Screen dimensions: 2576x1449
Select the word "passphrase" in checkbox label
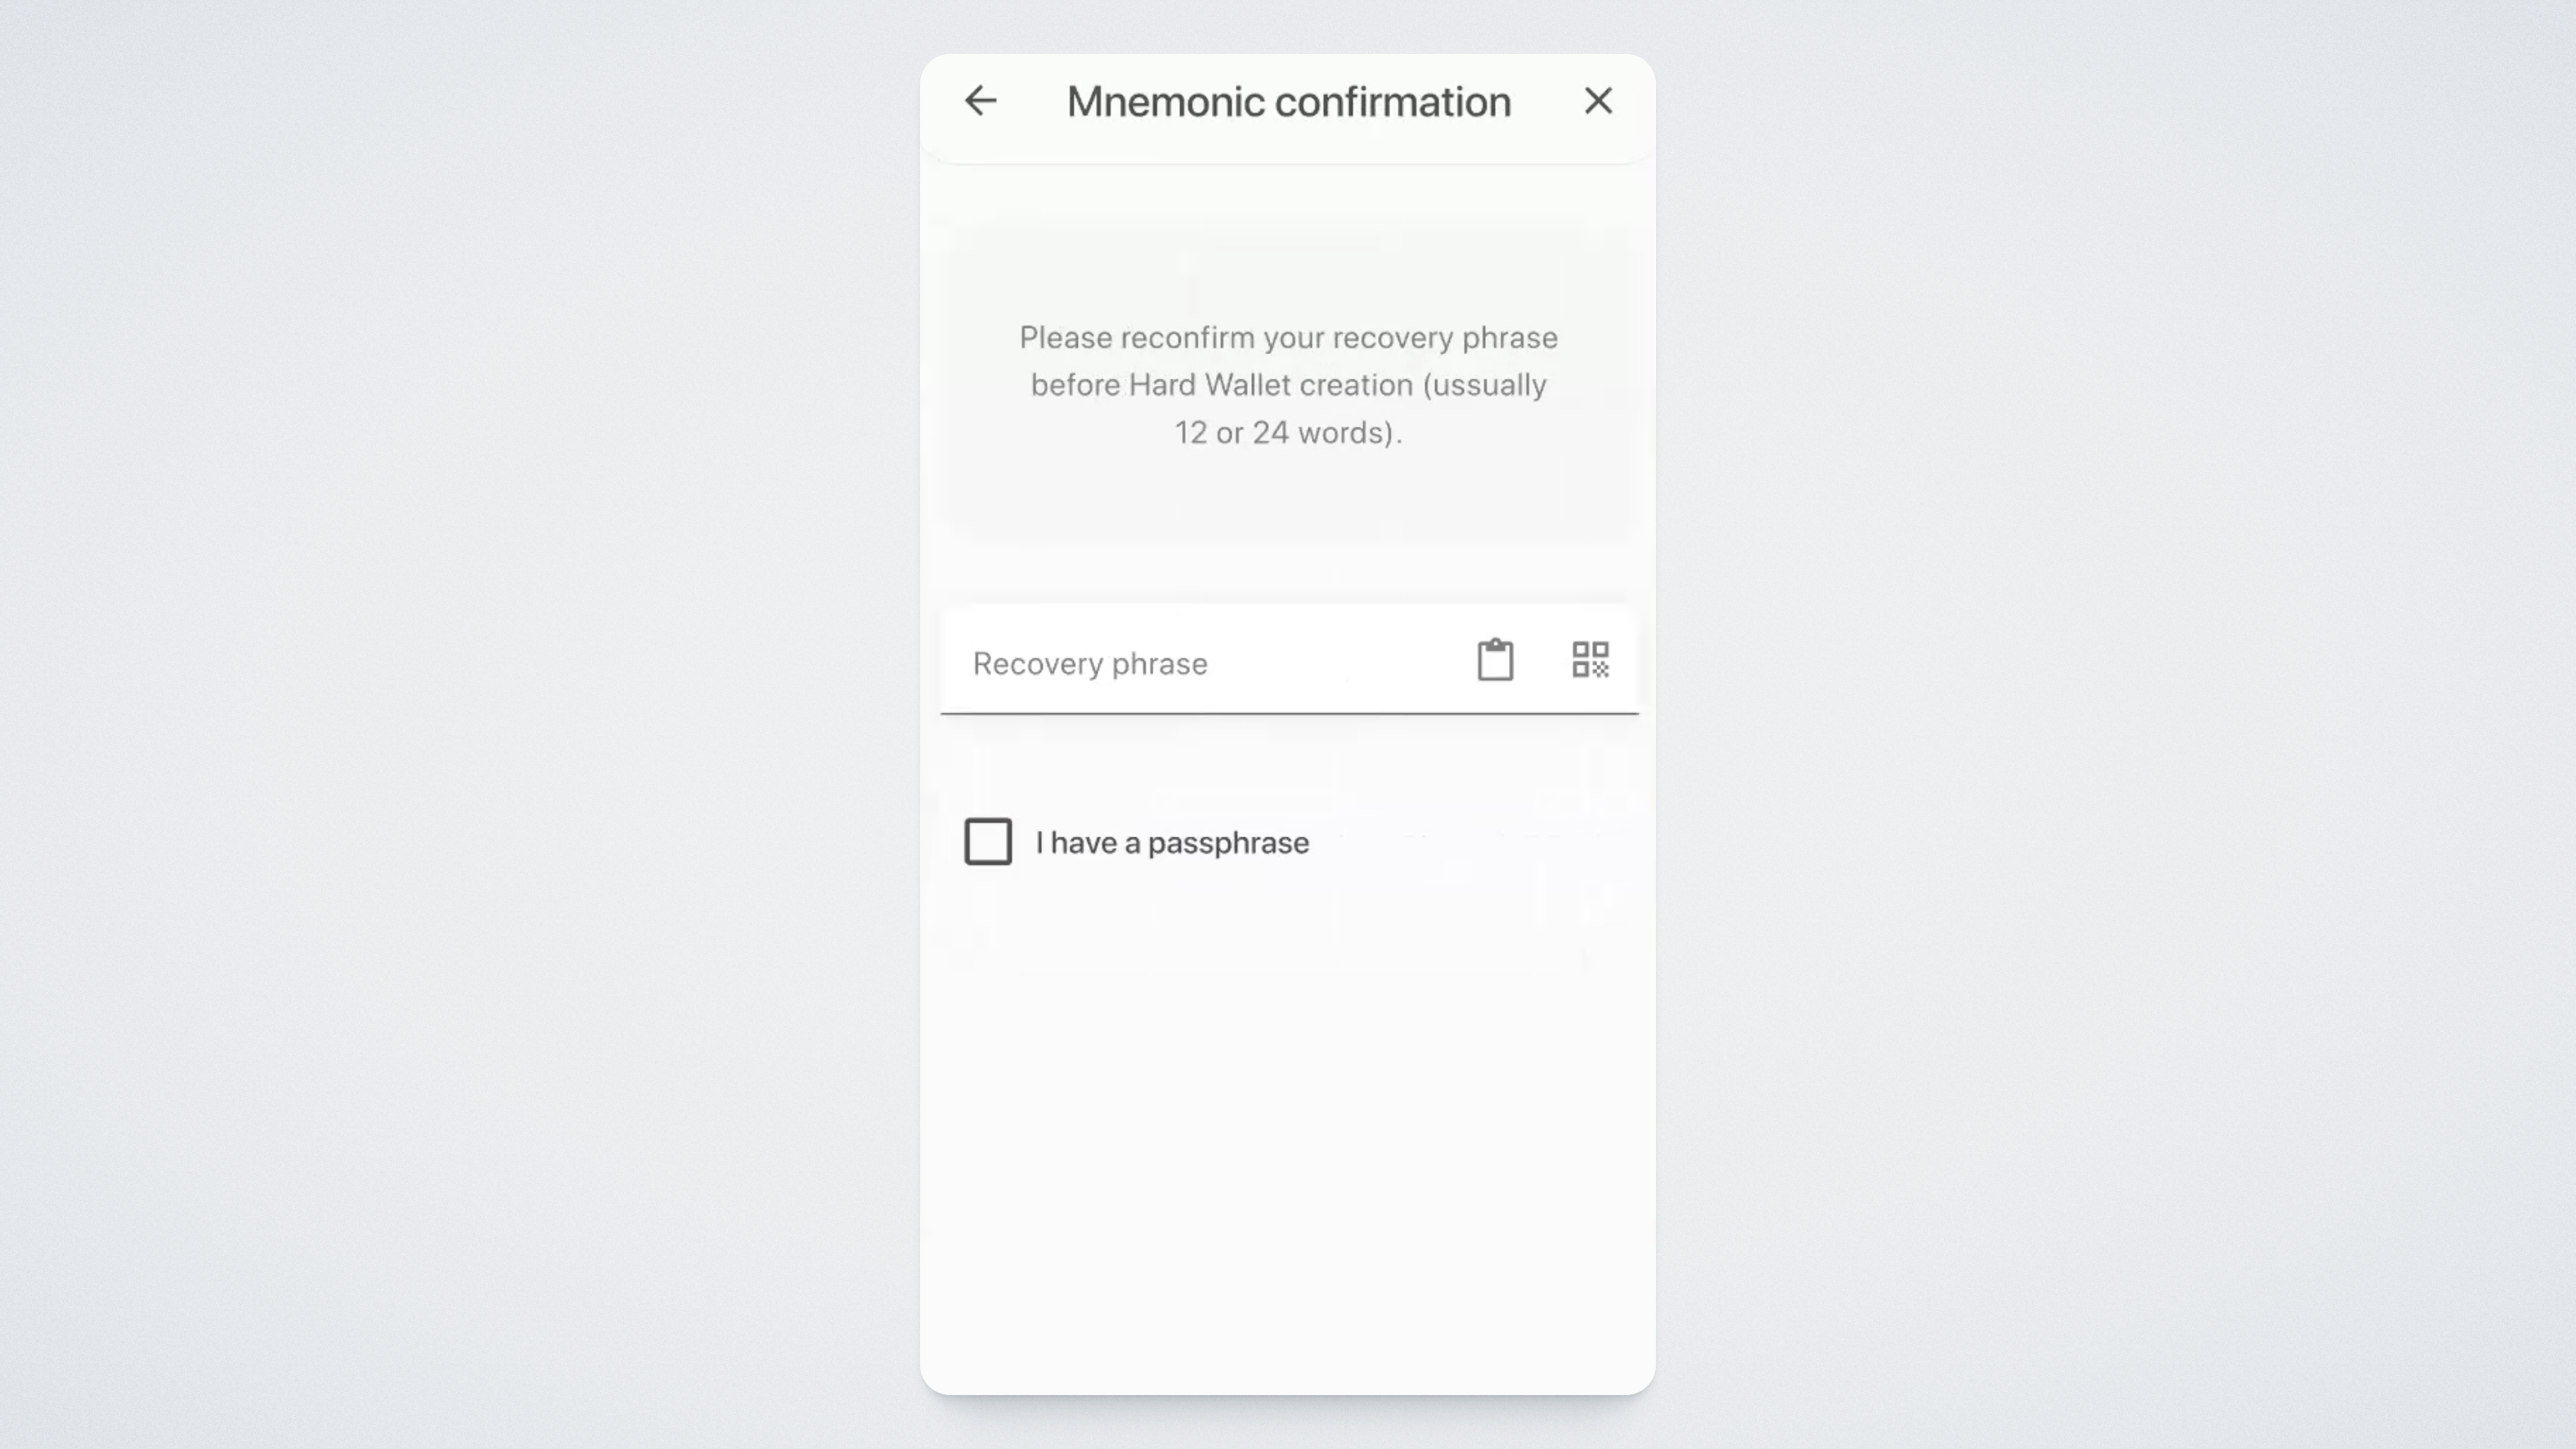(1228, 844)
